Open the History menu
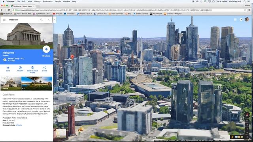 point(37,2)
